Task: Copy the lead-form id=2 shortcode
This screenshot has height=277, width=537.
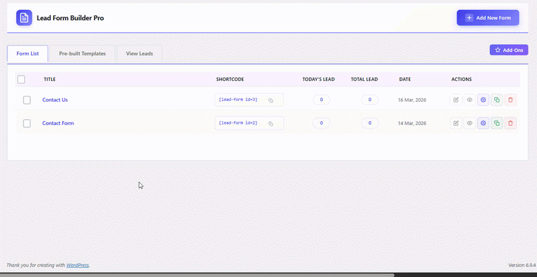Action: (271, 123)
